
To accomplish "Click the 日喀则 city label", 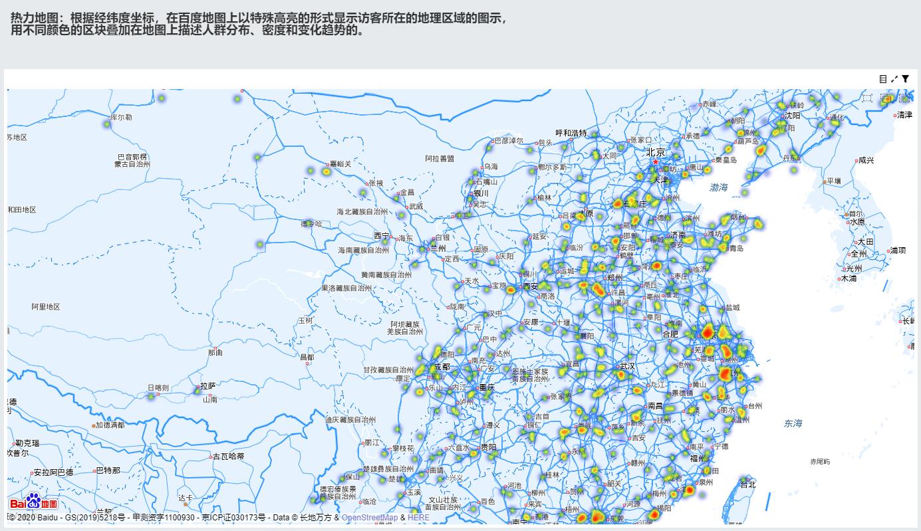I will point(158,387).
